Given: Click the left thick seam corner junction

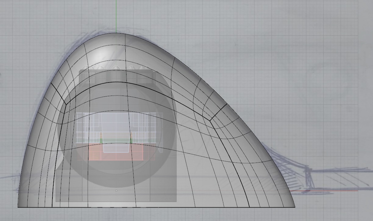Looking at the screenshot, I should pyautogui.click(x=66, y=104).
